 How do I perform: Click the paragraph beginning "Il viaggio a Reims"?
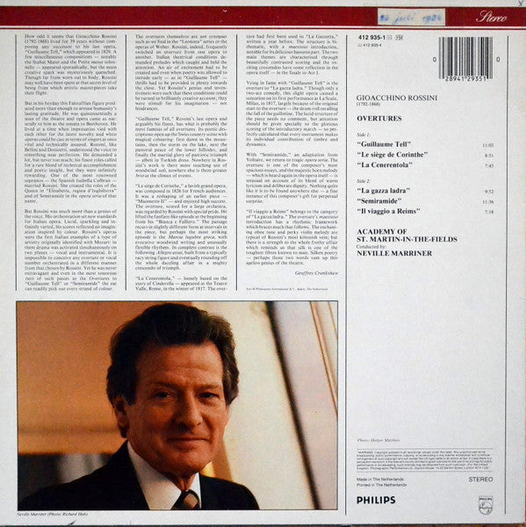(292, 237)
